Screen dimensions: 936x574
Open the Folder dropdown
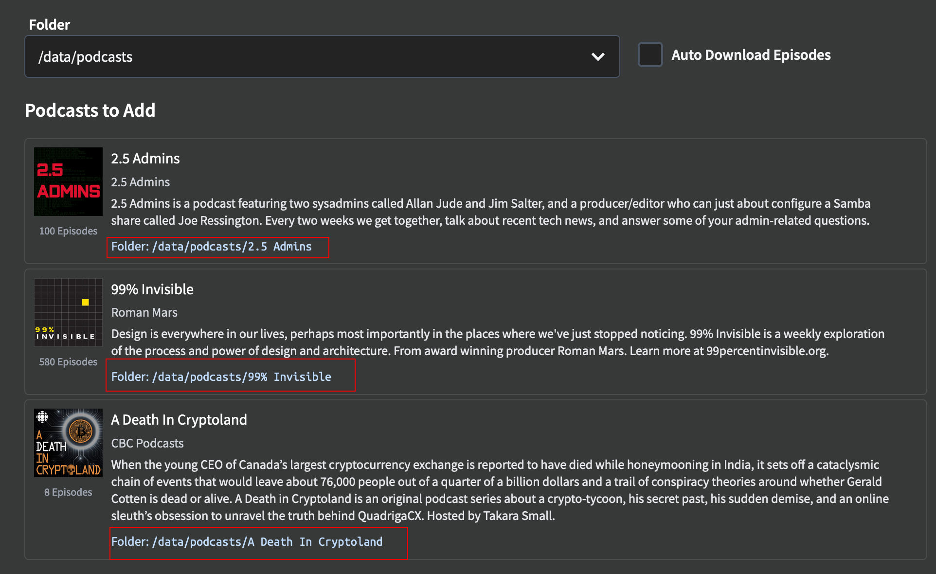(x=323, y=56)
